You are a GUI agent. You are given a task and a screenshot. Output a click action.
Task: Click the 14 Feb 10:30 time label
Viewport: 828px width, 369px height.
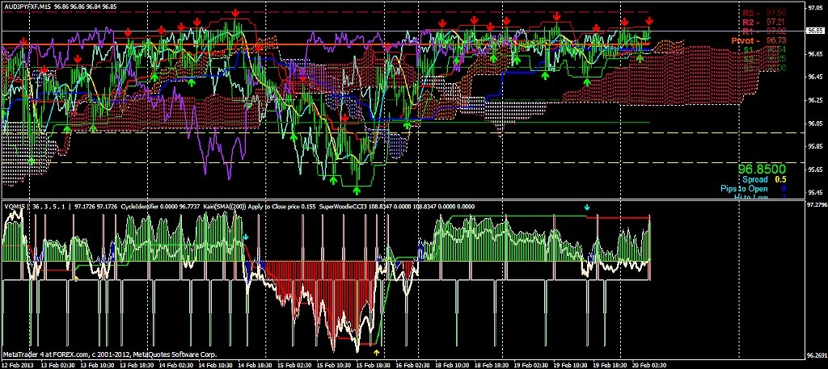(214, 365)
